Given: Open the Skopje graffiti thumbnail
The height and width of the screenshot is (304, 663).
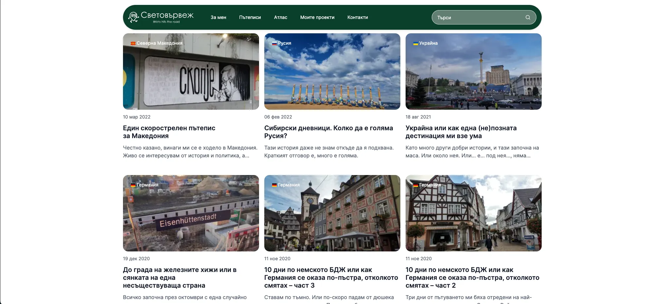Looking at the screenshot, I should point(191,72).
